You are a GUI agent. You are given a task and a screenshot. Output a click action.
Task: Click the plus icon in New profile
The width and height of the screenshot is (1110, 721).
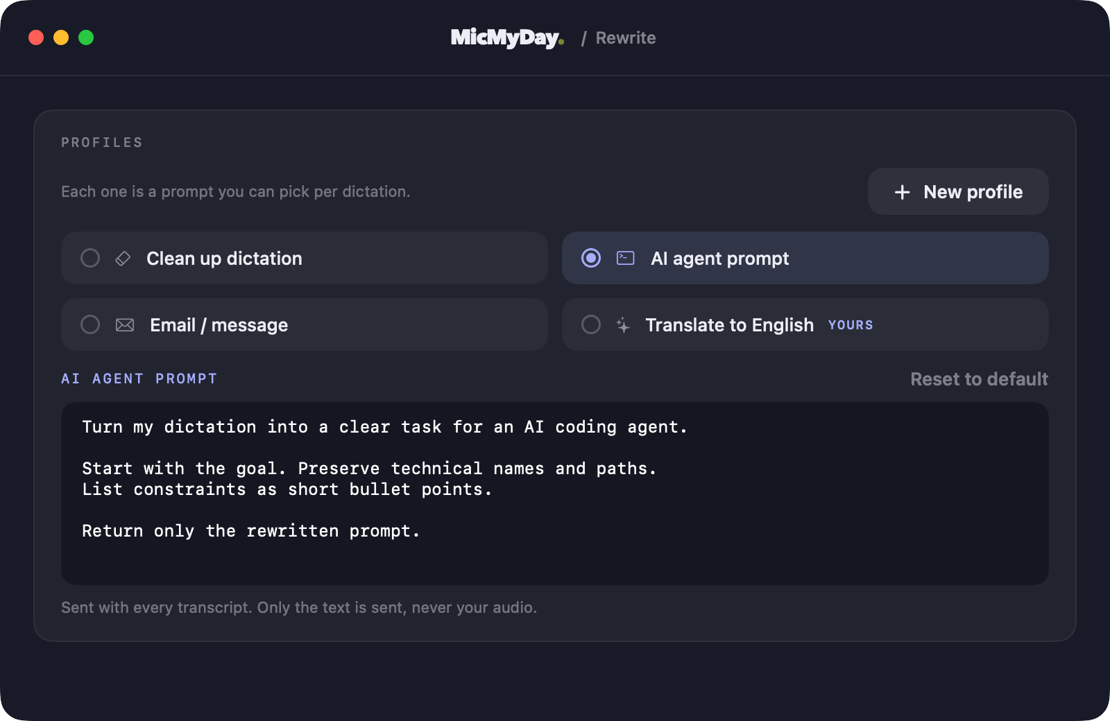tap(902, 192)
